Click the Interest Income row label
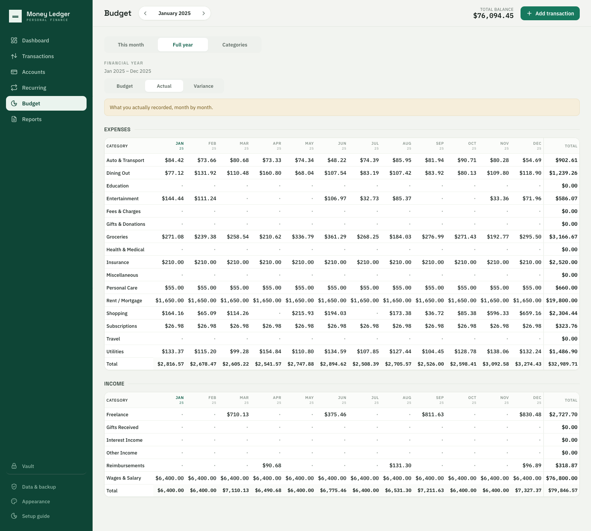591x531 pixels. point(124,440)
